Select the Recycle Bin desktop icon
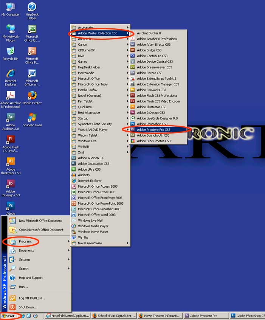Image resolution: width=265 pixels, height=320 pixels. 11,53
